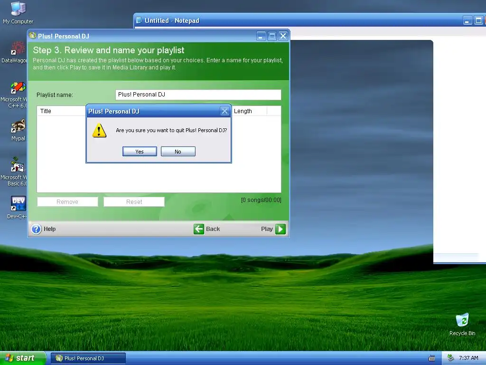Click the Plus! Personal DJ taskbar button

pos(88,358)
